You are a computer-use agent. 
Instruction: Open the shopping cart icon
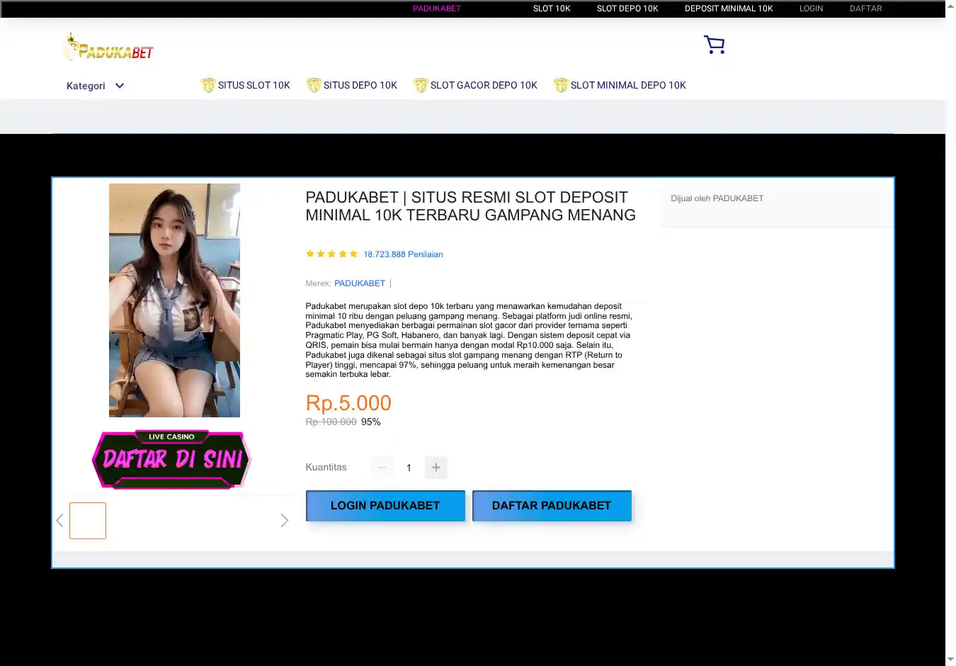coord(714,45)
